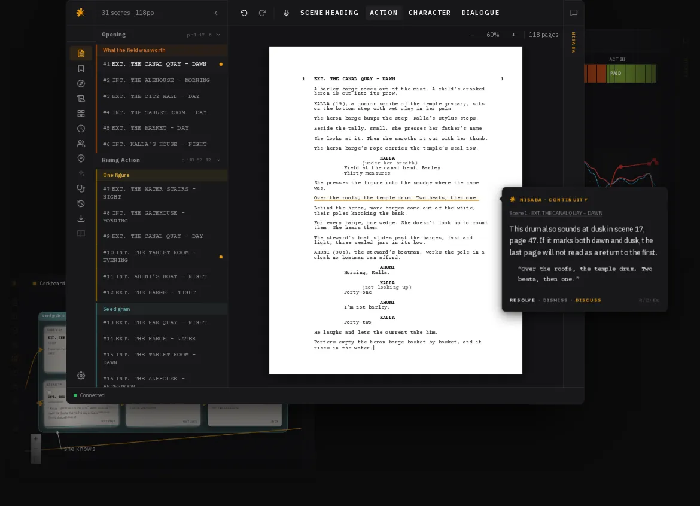The width and height of the screenshot is (700, 506).
Task: Collapse the Opening act chevron
Action: [x=218, y=35]
